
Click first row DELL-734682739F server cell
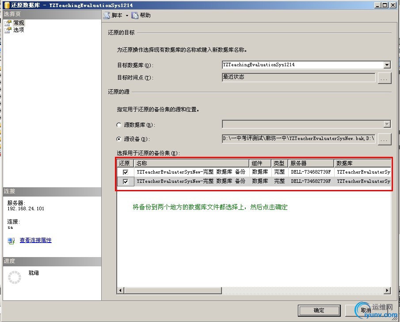311,172
